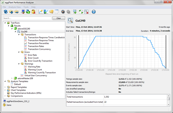Click the folder with blue minus icon
Image resolution: width=173 pixels, height=113 pixels.
click(16, 12)
